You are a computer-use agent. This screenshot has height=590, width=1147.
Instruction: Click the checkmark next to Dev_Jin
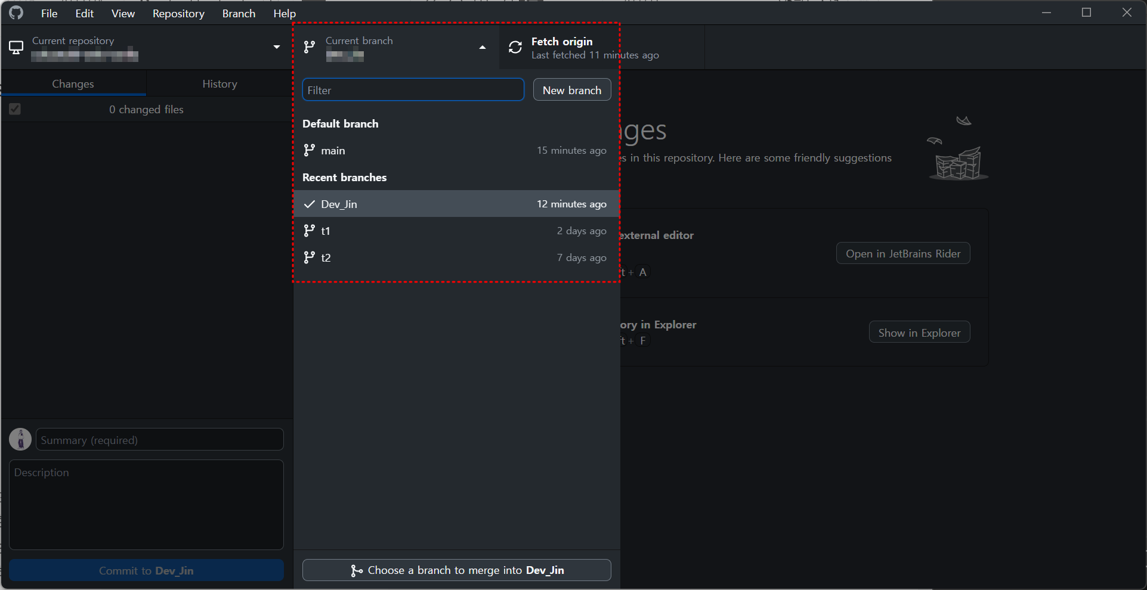click(x=309, y=204)
